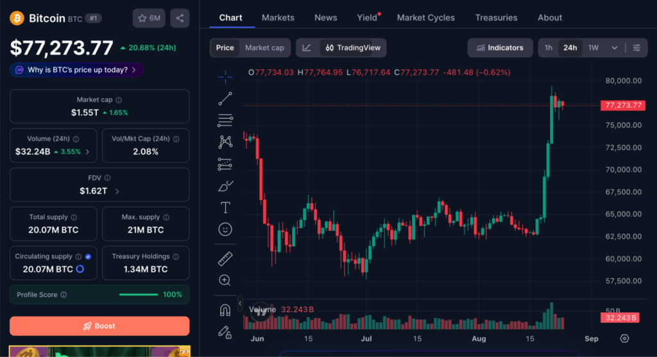
Task: Toggle lock all drawing tools
Action: 225,332
